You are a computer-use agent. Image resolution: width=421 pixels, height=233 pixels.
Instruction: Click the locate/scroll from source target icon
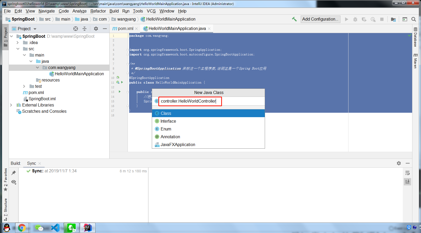[x=76, y=29]
